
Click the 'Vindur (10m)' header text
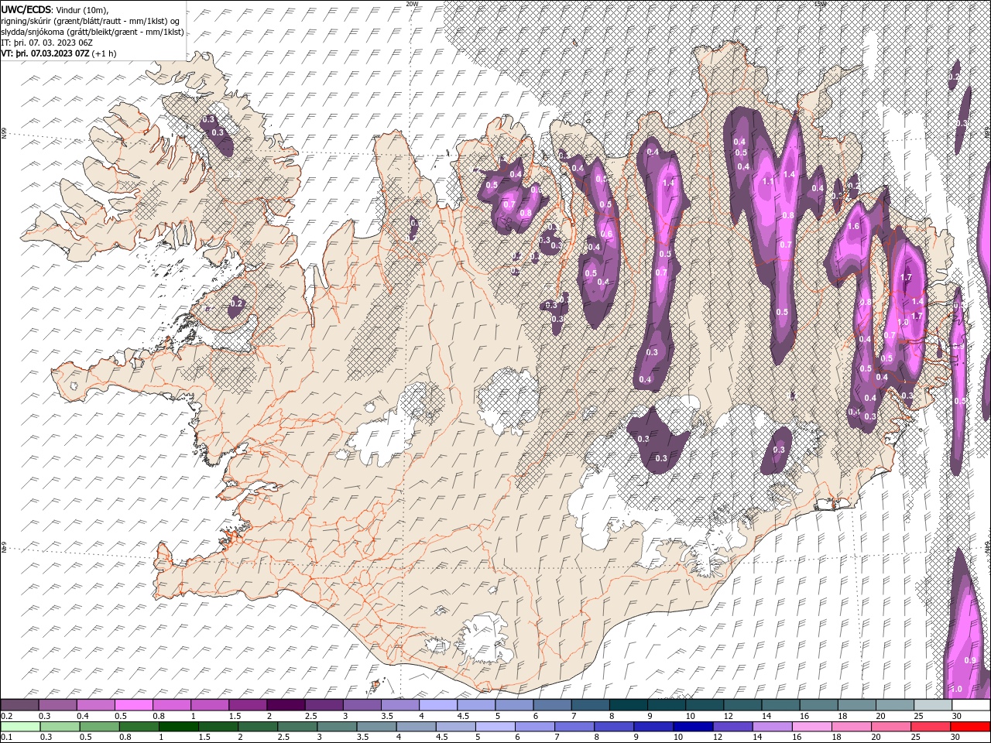tap(83, 9)
